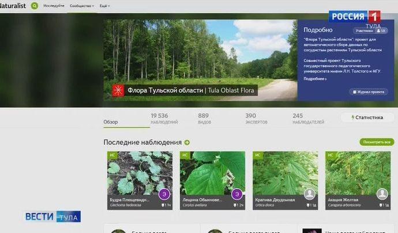Click the Крапива Двудомная species name
Screen dimensions: 398x233
[275, 200]
